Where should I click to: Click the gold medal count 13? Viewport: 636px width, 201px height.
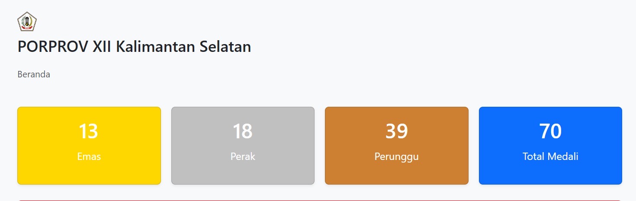89,131
